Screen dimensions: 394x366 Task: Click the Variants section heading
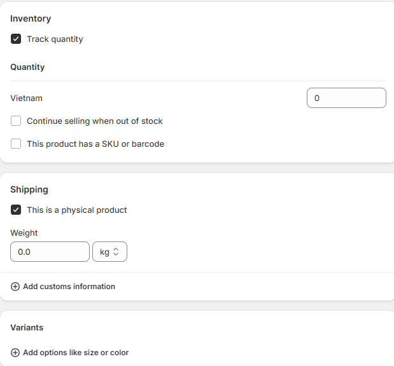27,328
